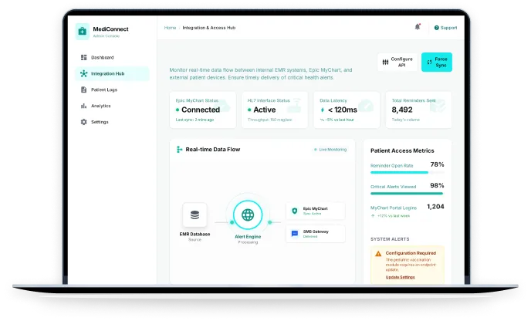Click the EMR Database node icon
531x321 pixels.
(194, 215)
